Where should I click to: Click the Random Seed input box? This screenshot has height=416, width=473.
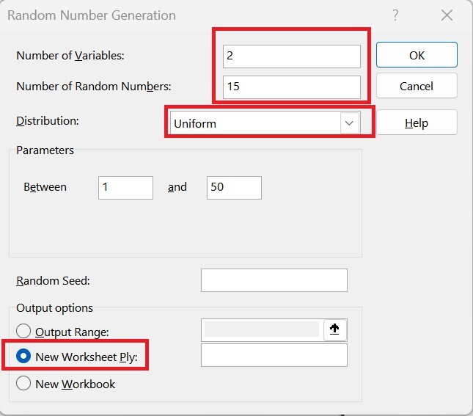[274, 280]
